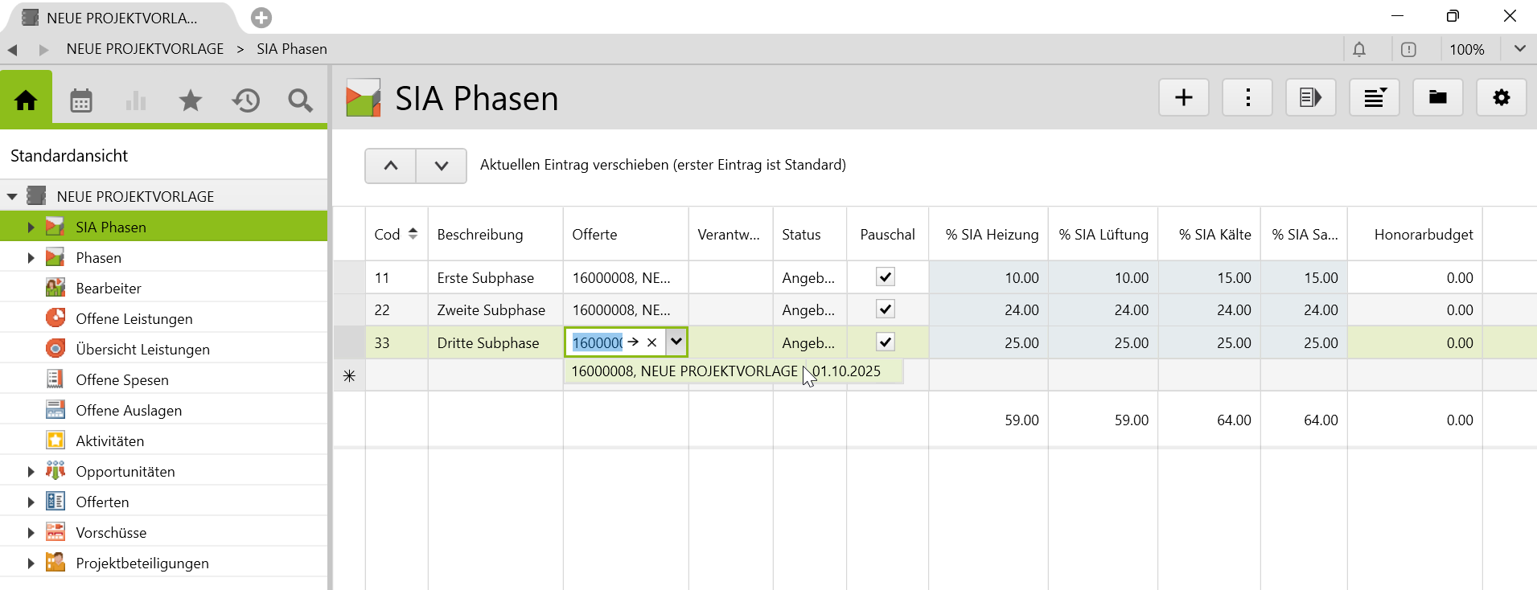
Task: Click the search magnifier icon
Action: (300, 100)
